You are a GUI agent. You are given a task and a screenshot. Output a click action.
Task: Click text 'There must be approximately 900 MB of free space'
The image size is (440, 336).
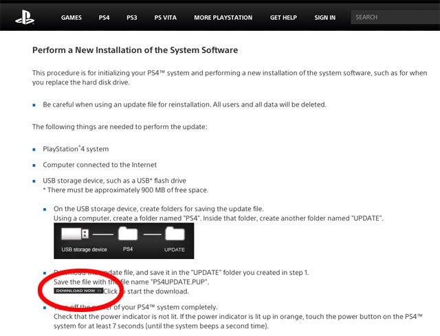tap(127, 190)
